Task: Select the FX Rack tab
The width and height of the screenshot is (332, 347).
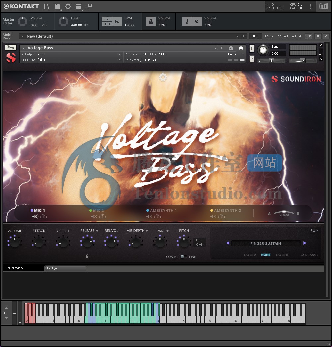Action: 65,268
